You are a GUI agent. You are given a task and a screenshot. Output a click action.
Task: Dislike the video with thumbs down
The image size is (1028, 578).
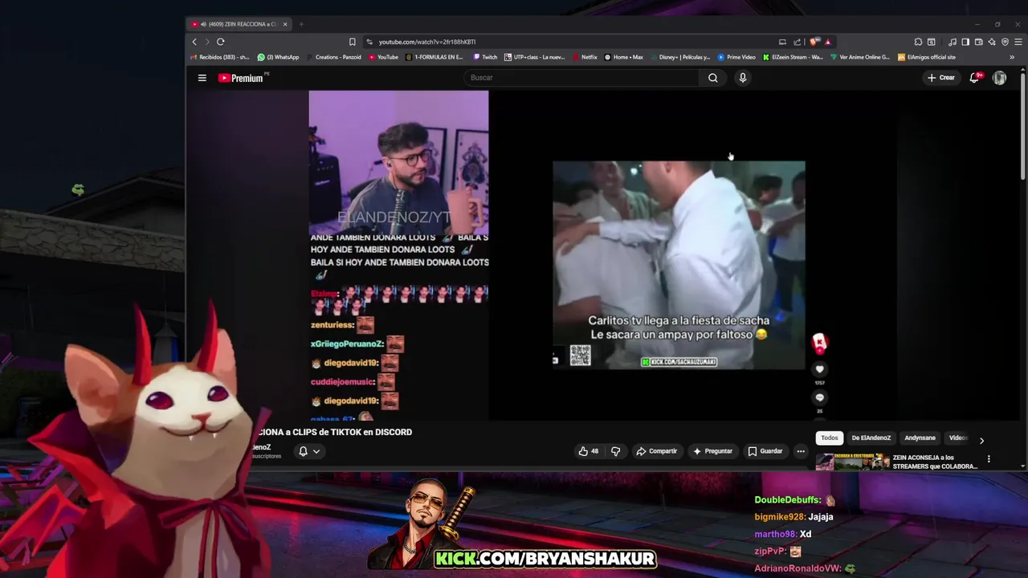(615, 451)
